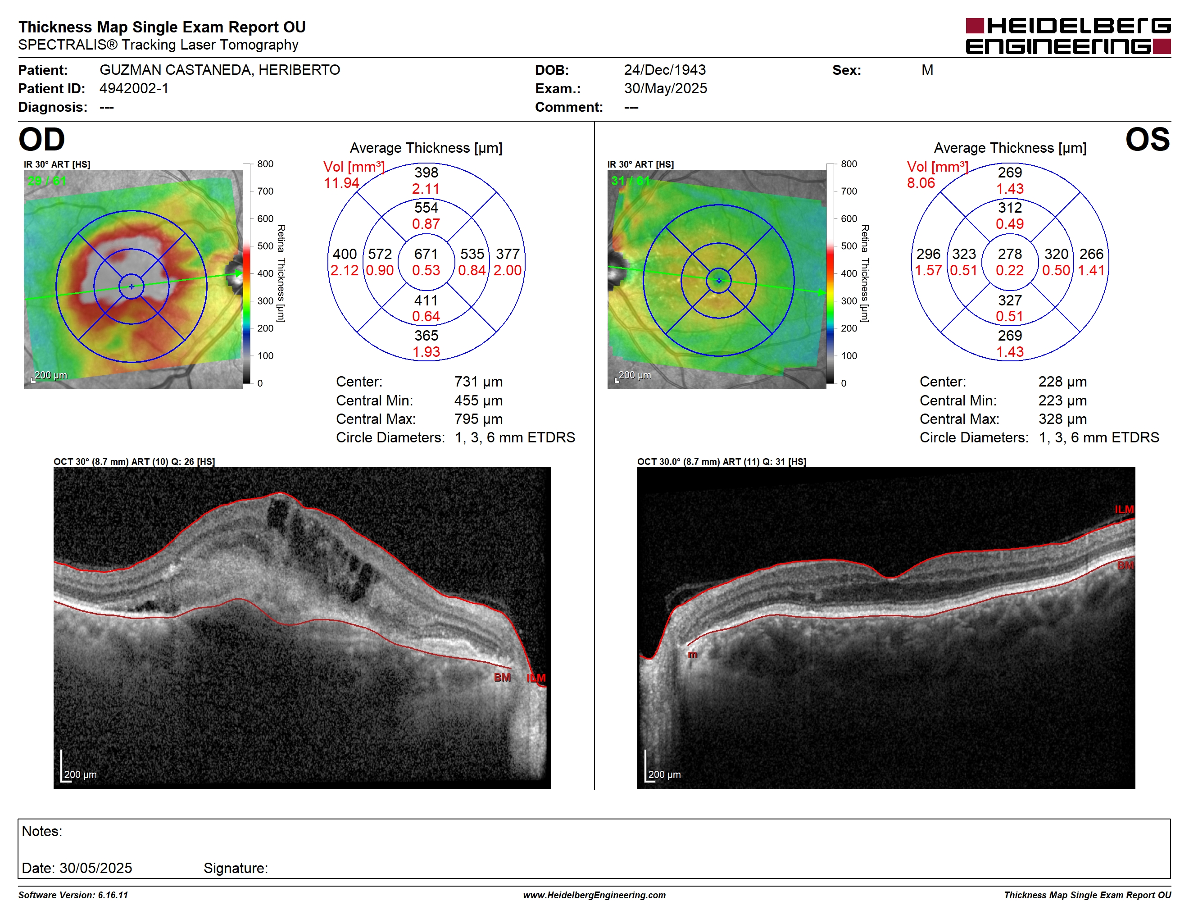Click OD inner inferior thickness 411

click(x=426, y=300)
